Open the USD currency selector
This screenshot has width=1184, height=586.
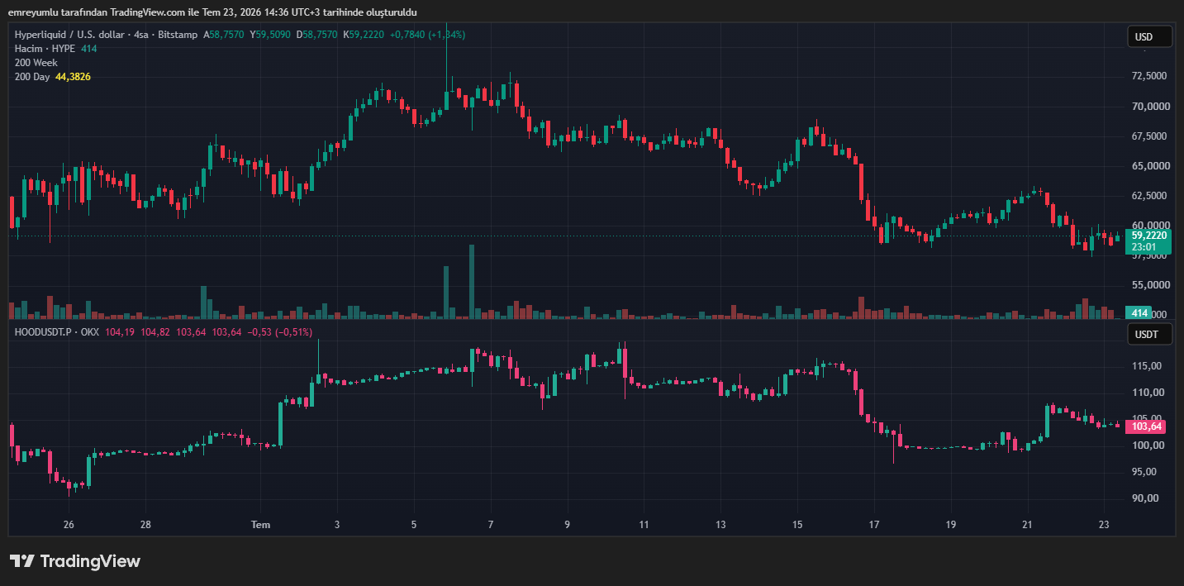click(1150, 36)
